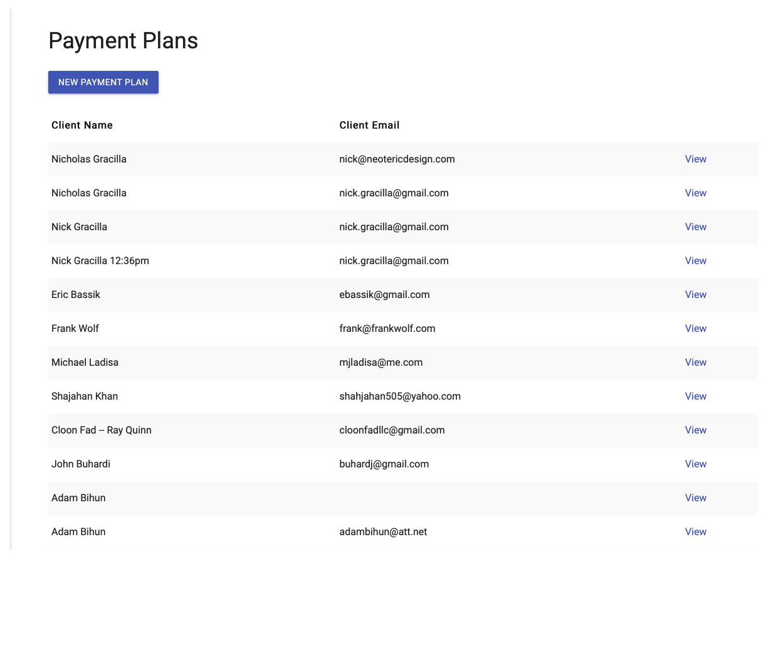The image size is (781, 665).
Task: Click the Payment Plans page heading
Action: click(x=123, y=41)
